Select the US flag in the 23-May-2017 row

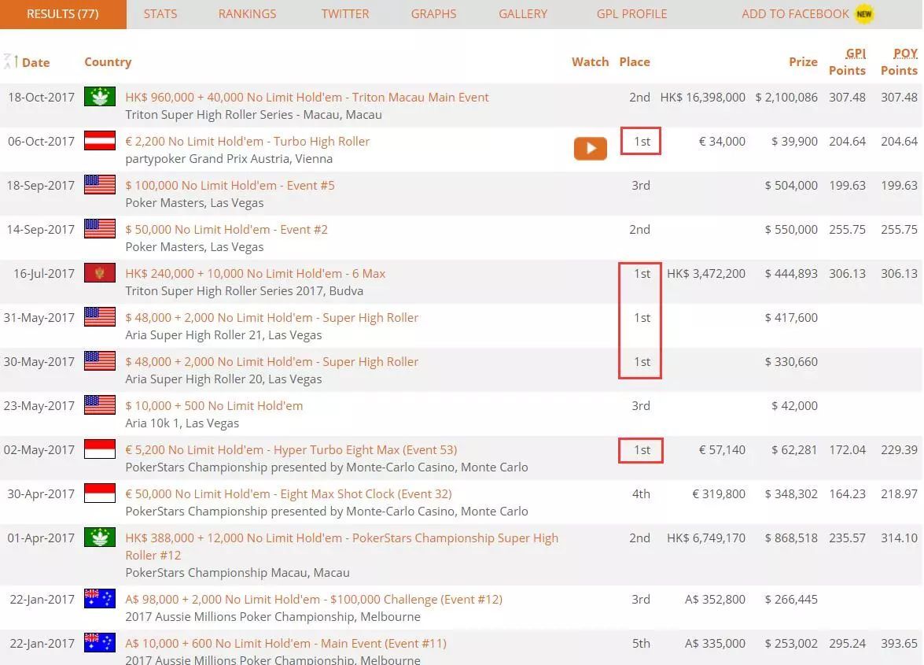click(100, 405)
